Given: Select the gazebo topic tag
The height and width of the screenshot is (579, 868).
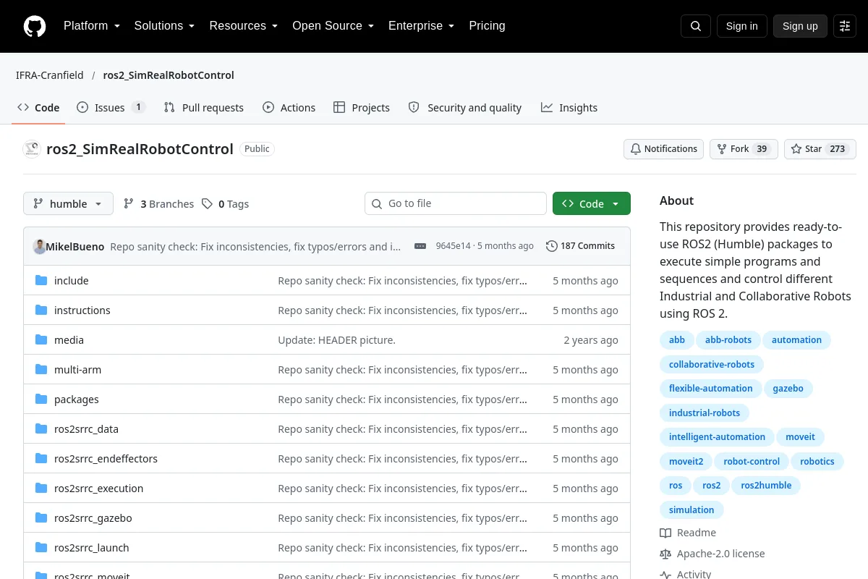Looking at the screenshot, I should tap(788, 389).
